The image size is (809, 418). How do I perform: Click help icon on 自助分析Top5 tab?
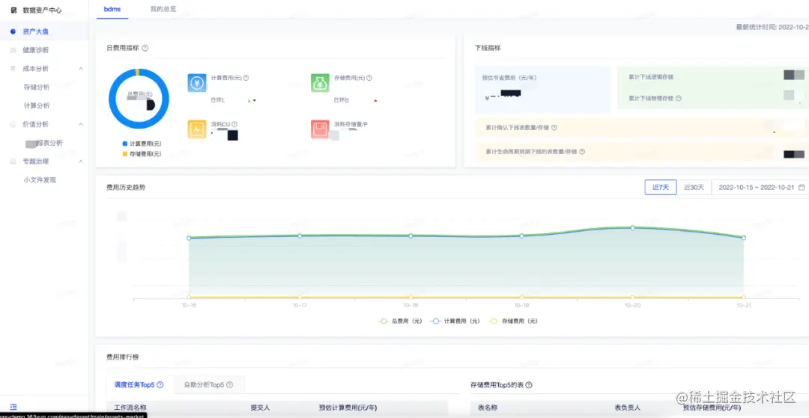[230, 384]
